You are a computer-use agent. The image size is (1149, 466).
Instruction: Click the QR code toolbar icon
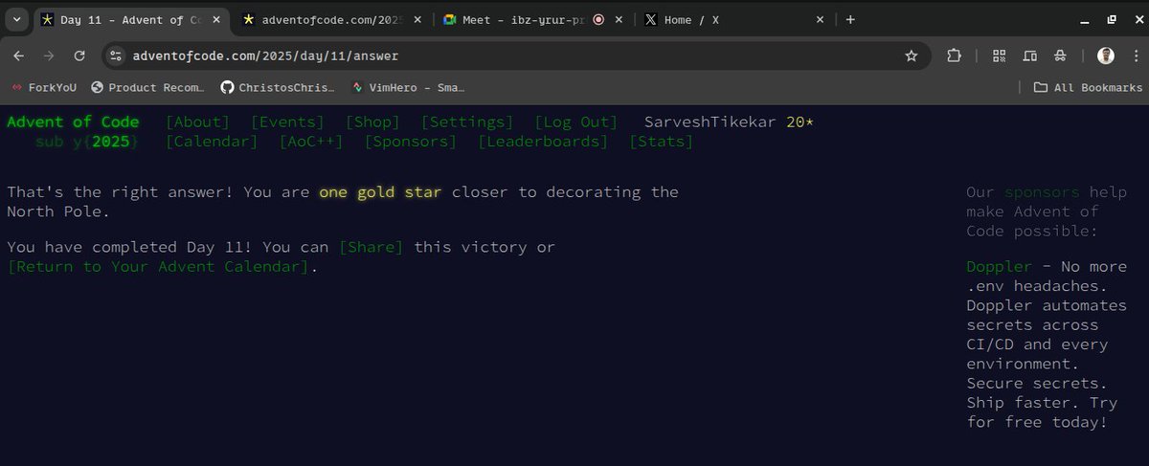click(1000, 56)
